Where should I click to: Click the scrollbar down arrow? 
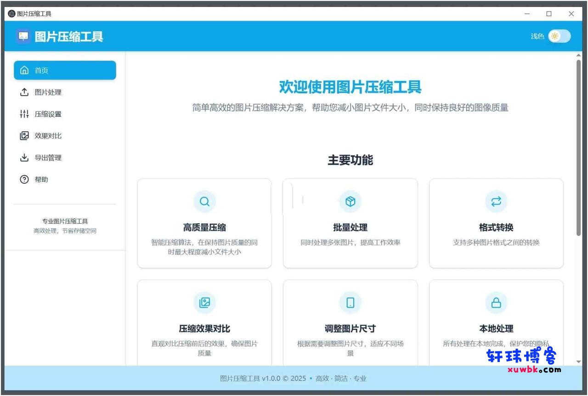click(x=578, y=362)
